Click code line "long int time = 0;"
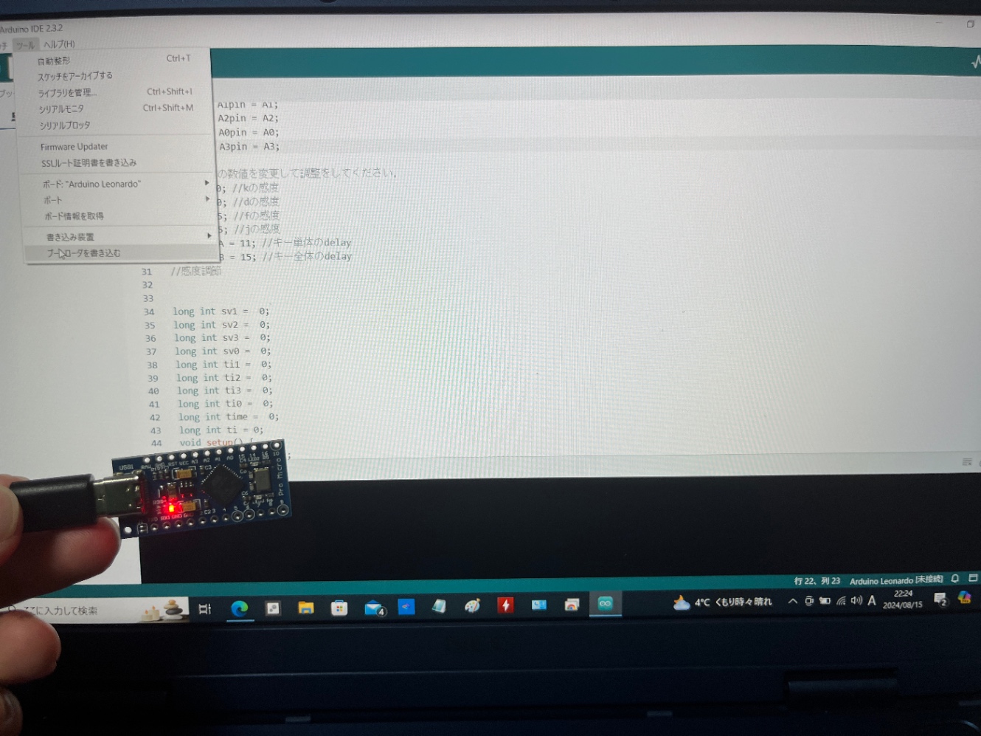This screenshot has height=736, width=981. (x=228, y=417)
